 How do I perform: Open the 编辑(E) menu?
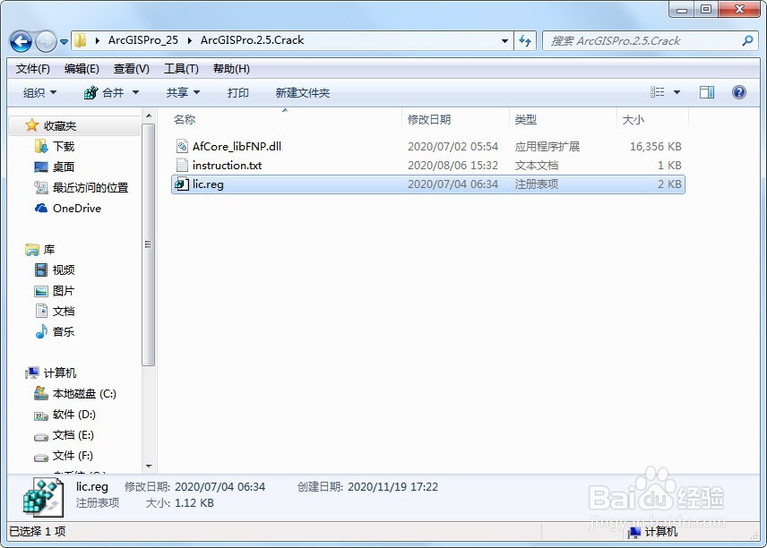click(x=82, y=69)
